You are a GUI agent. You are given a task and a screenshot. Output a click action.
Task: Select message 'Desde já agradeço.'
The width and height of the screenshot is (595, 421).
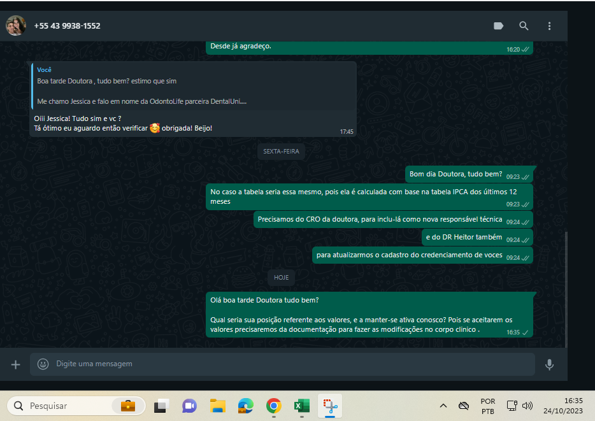click(369, 48)
